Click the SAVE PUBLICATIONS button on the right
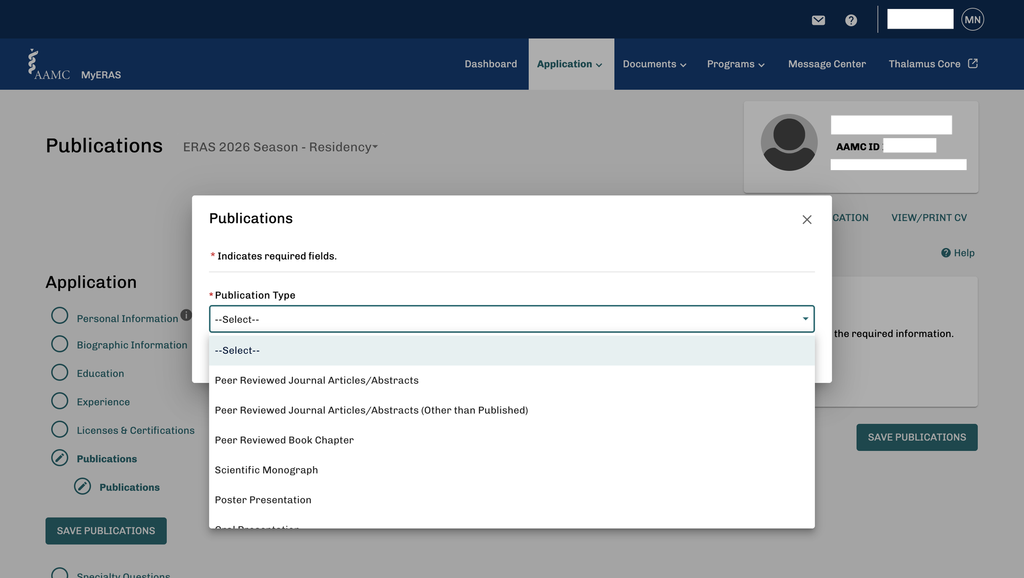 916,437
